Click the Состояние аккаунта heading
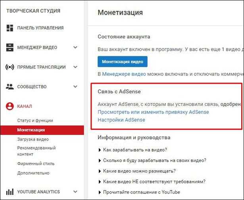The width and height of the screenshot is (244, 200). pos(124,37)
